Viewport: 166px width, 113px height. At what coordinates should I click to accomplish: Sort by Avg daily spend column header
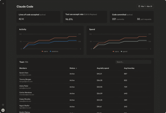[x=103, y=68]
